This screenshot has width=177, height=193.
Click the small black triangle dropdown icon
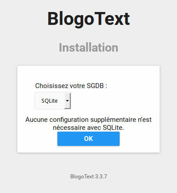point(67,101)
